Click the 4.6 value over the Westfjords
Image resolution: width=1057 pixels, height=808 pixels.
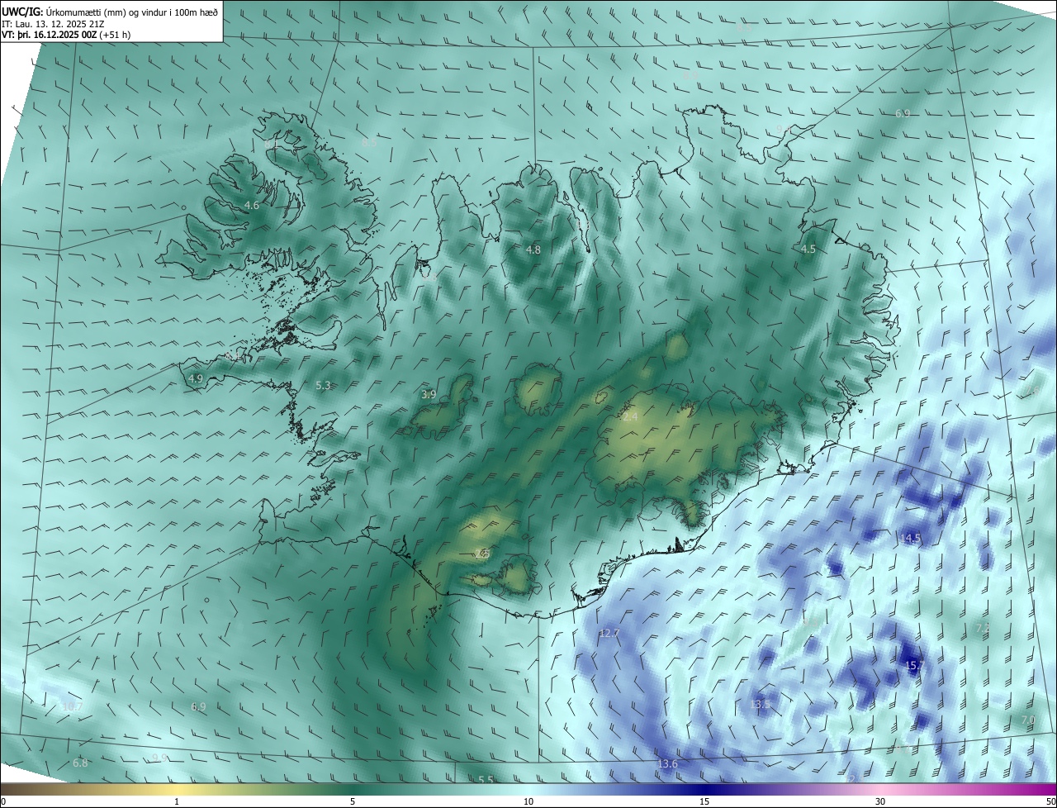click(x=252, y=205)
